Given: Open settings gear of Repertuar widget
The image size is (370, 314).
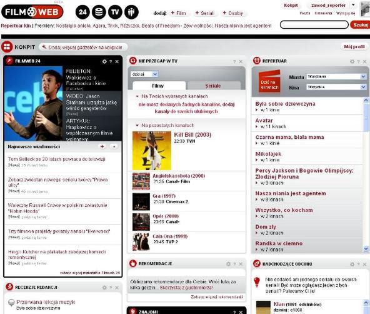Looking at the screenshot, I should (352, 61).
